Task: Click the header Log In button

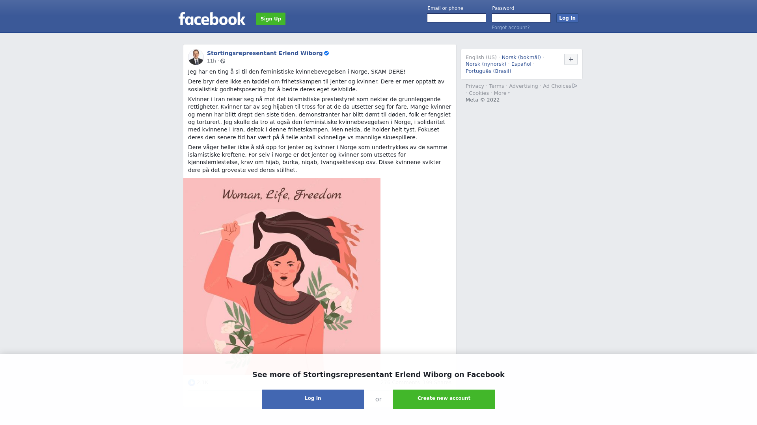Action: coord(567,18)
